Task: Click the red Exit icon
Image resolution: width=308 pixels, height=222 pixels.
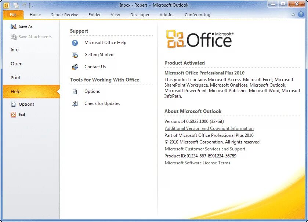Action: click(x=13, y=114)
